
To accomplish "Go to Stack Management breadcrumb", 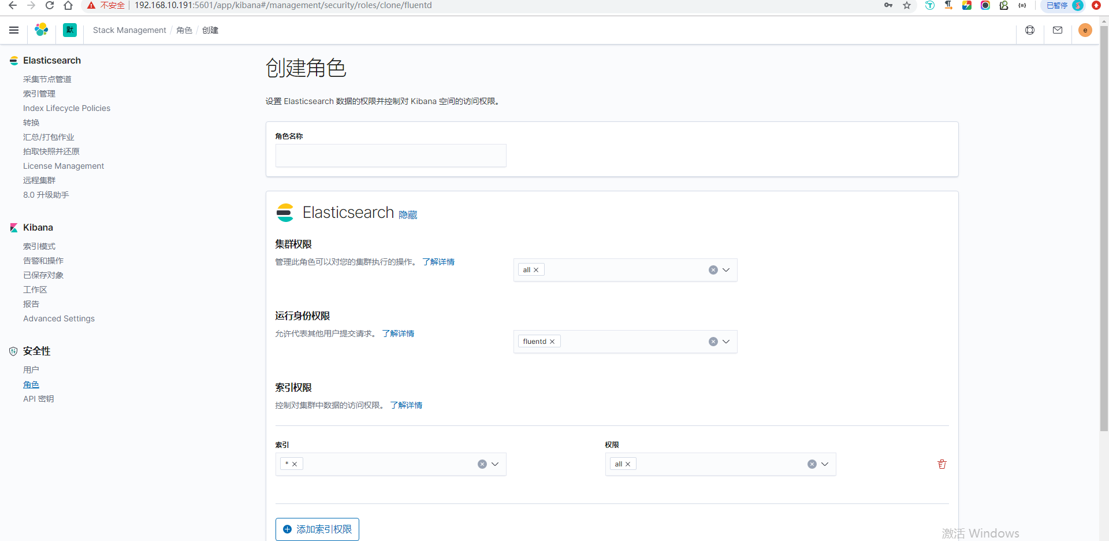I will (129, 30).
